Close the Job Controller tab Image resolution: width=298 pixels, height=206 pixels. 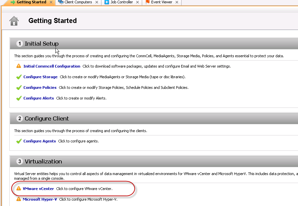pos(138,2)
